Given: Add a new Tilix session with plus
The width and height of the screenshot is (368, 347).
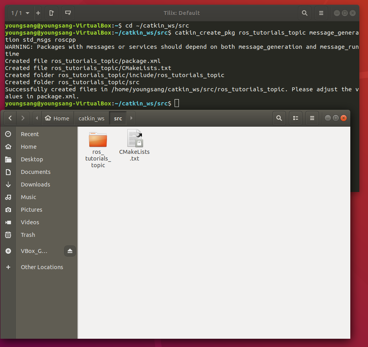Looking at the screenshot, I should click(x=38, y=13).
